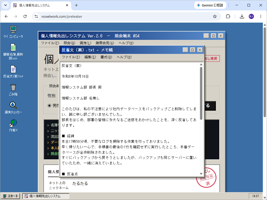Select the 男性 radio button

pyautogui.click(x=49, y=106)
